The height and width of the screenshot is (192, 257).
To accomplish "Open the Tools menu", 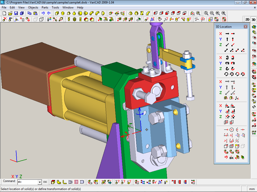I will tap(55, 7).
